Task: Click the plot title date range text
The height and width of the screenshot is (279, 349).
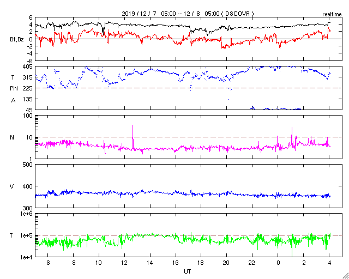Action: [188, 14]
